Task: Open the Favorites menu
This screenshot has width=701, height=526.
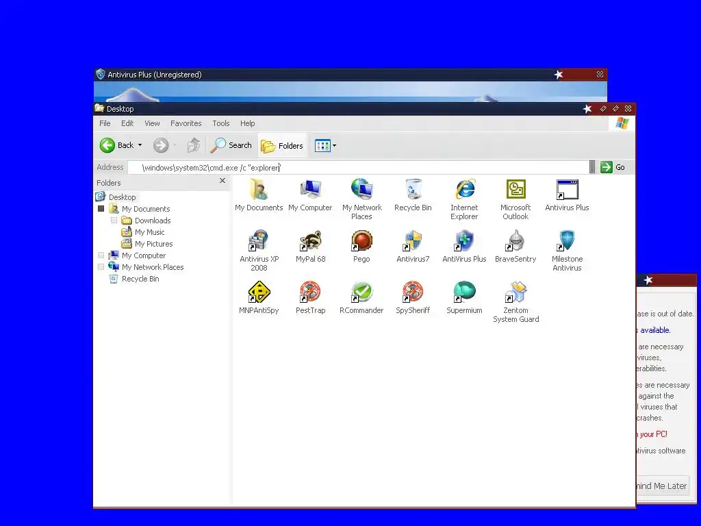Action: (x=186, y=123)
